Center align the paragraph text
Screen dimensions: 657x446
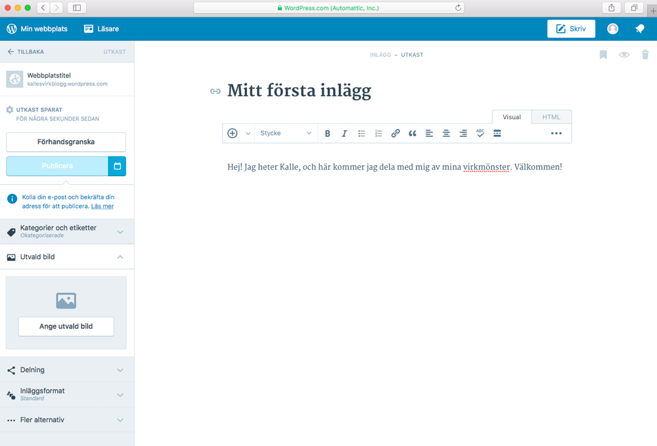[446, 134]
